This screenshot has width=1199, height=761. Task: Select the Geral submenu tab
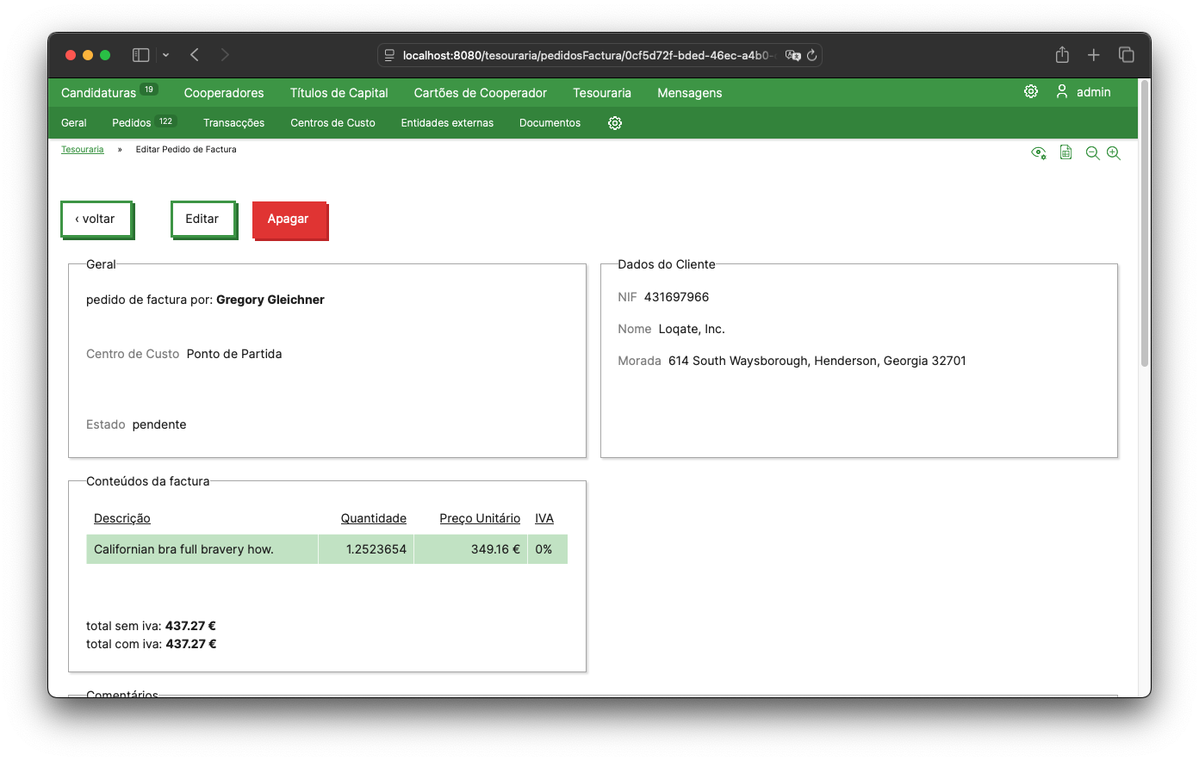(74, 123)
